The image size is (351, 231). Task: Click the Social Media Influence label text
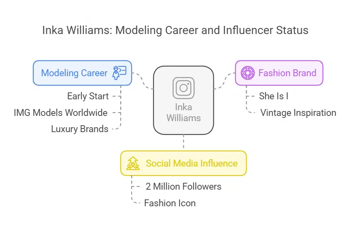pyautogui.click(x=191, y=163)
